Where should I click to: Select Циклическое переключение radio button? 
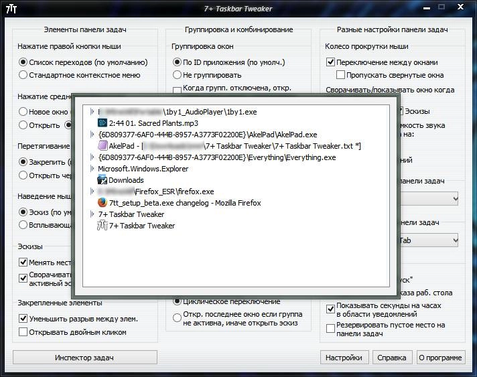coord(177,301)
